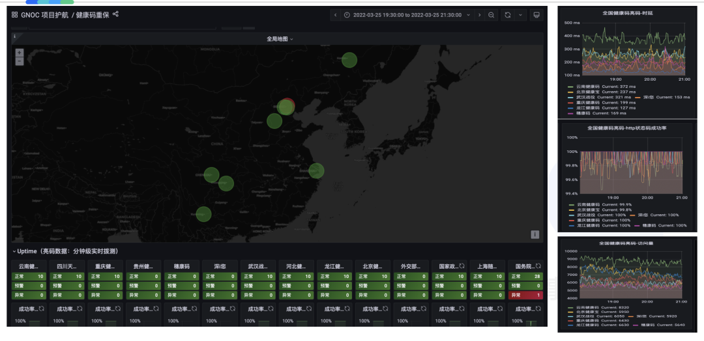Open 全局地图 panel title menu
The image size is (704, 341).
pyautogui.click(x=280, y=39)
